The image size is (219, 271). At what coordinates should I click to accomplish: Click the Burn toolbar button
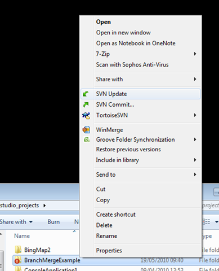click(x=53, y=222)
